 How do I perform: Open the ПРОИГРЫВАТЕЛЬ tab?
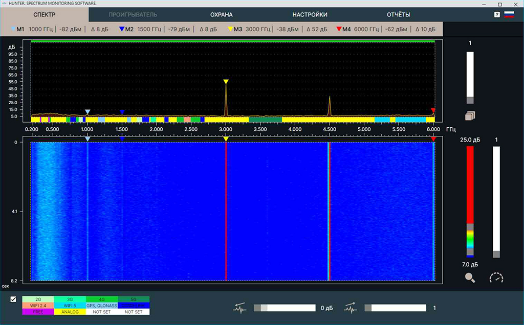pyautogui.click(x=133, y=15)
